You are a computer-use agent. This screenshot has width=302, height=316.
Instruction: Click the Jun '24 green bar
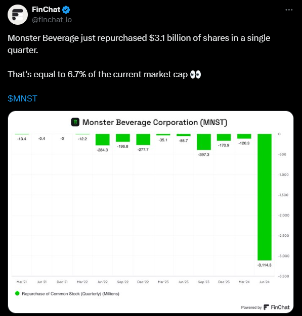(265, 197)
